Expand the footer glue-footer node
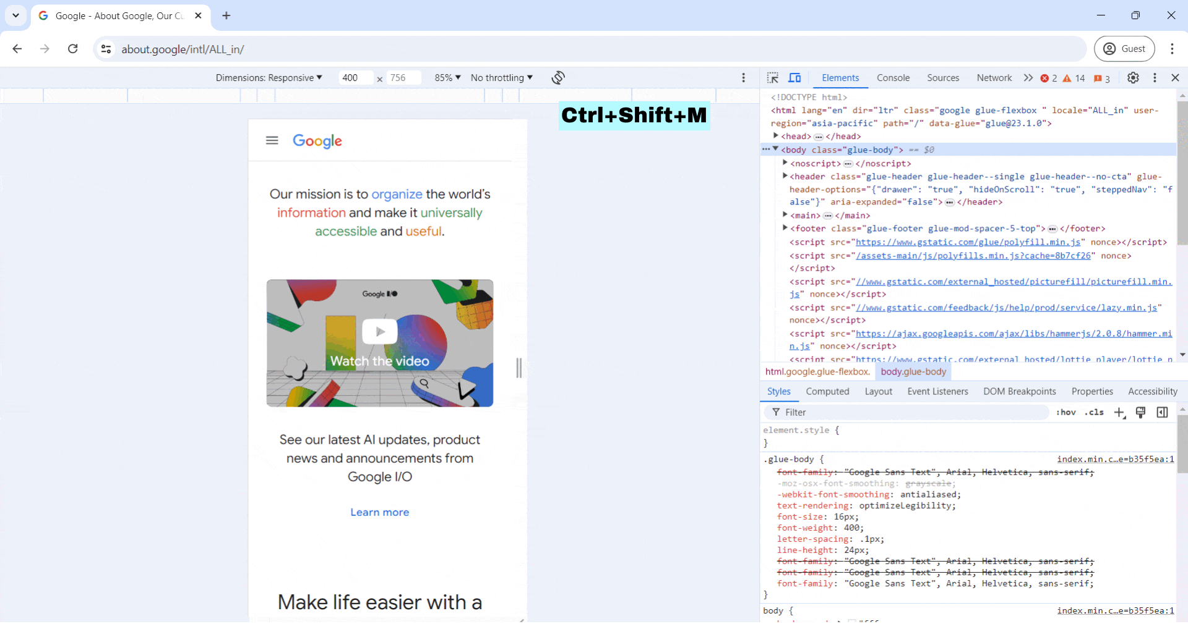Image resolution: width=1188 pixels, height=637 pixels. [x=785, y=227]
